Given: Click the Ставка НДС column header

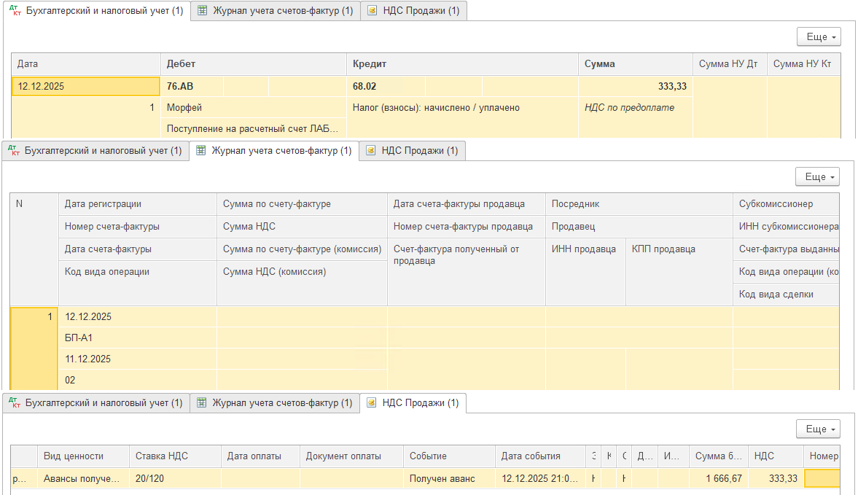Looking at the screenshot, I should pyautogui.click(x=175, y=456).
